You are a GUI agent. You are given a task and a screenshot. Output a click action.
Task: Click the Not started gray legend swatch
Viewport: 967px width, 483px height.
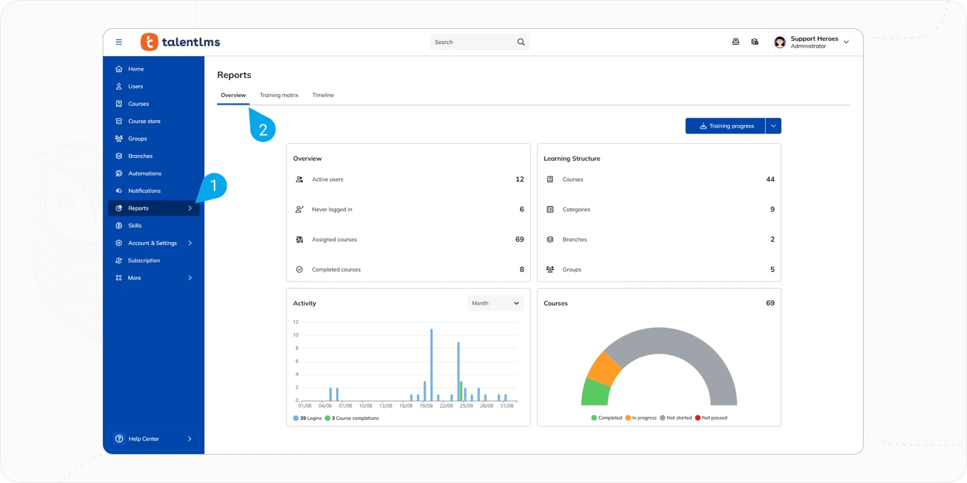click(663, 418)
